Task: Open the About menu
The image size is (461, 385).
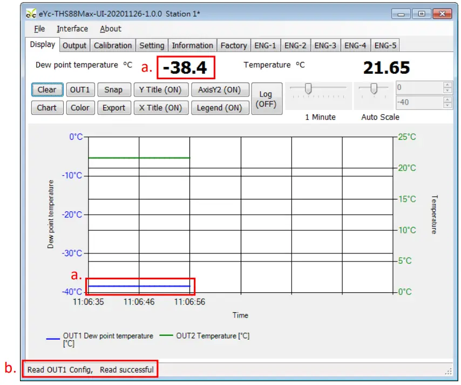Action: (110, 29)
